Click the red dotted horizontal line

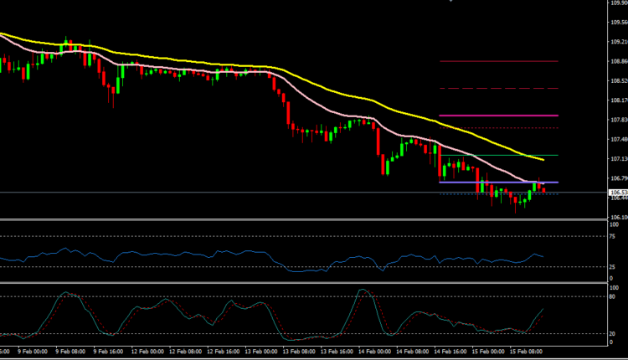point(498,127)
